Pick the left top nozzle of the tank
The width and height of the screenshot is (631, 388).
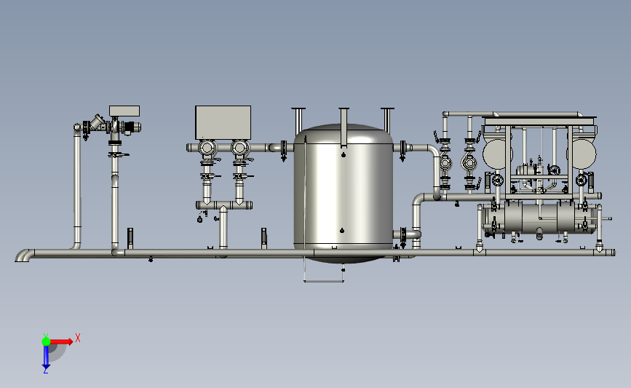pyautogui.click(x=298, y=120)
